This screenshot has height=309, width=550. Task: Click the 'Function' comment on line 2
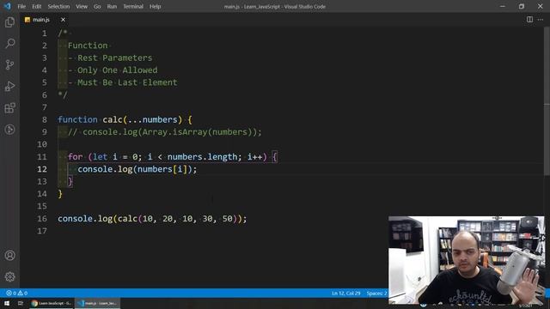tap(88, 45)
